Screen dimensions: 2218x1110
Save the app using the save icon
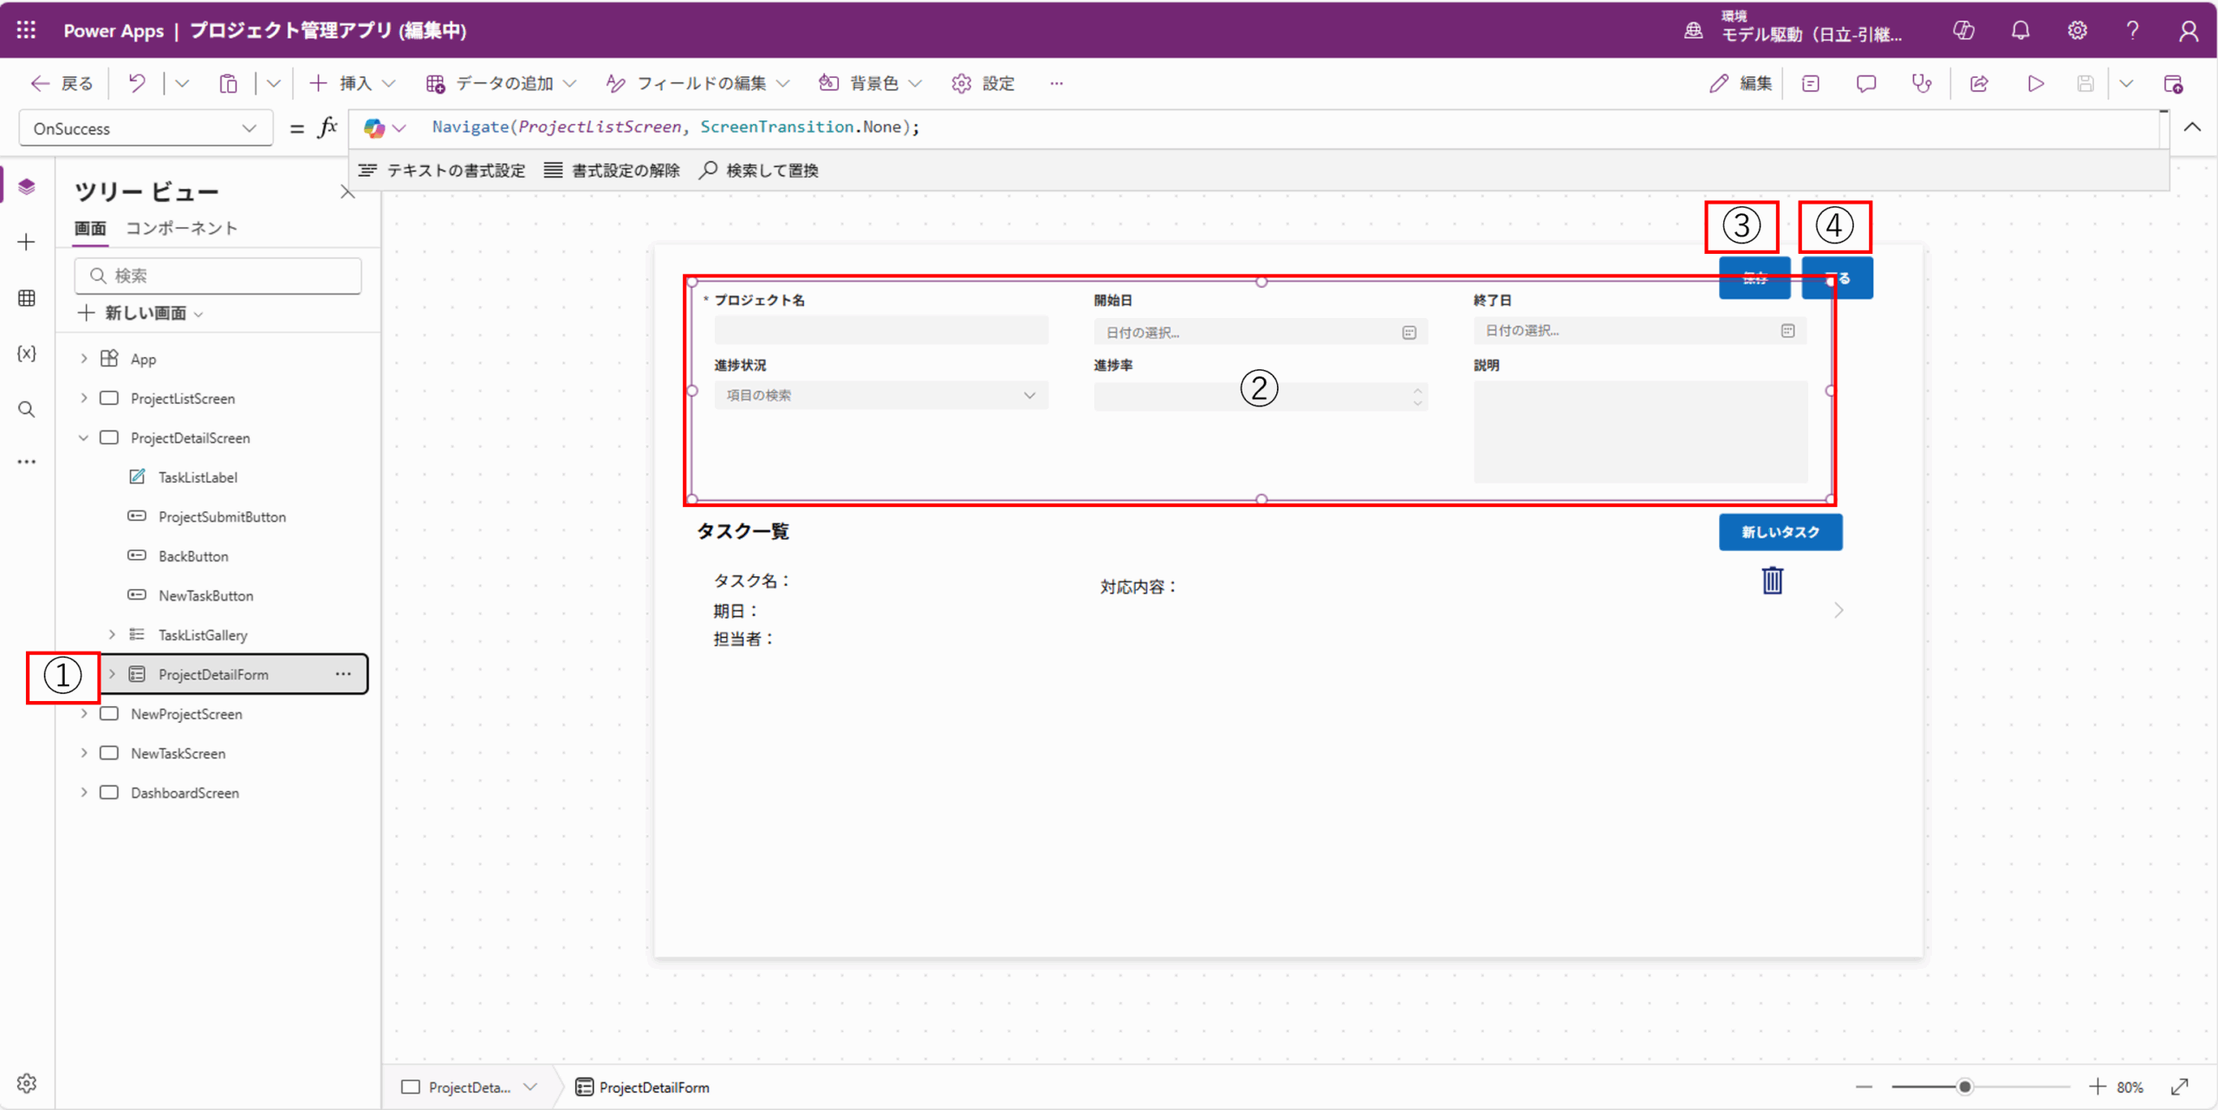coord(2085,83)
